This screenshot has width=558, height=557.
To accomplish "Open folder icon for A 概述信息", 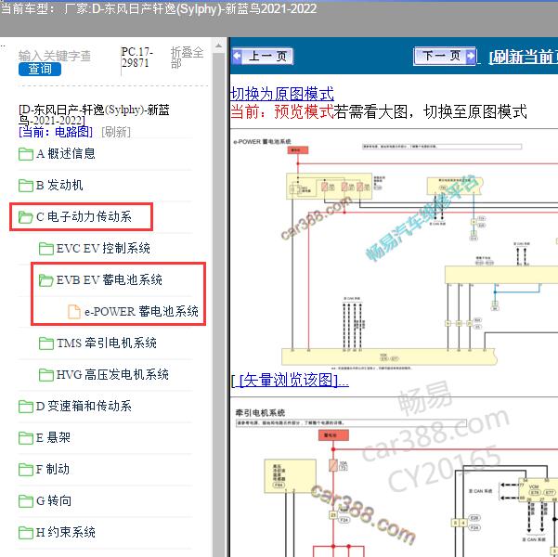I will (x=26, y=154).
